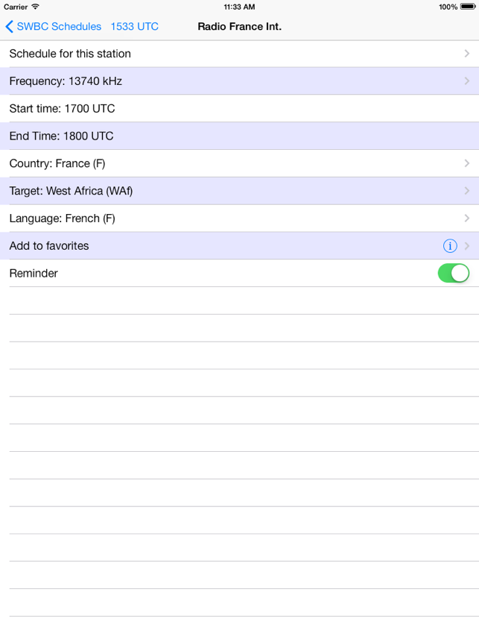Tap the Radio France Int. title
The height and width of the screenshot is (639, 479).
(x=240, y=27)
